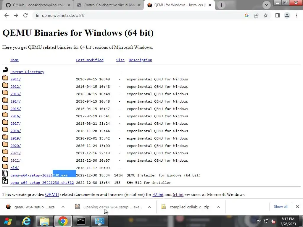Screen dimensions: 303x227
Task: Sort listing by Description
Action: (140, 60)
